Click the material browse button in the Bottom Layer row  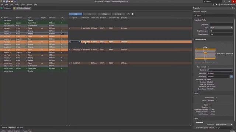click(x=27, y=63)
